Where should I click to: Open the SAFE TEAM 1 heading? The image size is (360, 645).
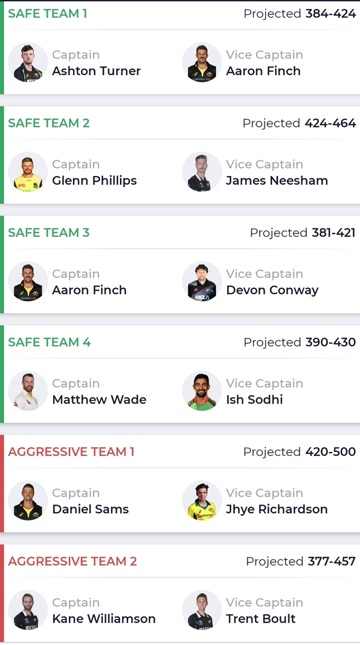coord(48,14)
